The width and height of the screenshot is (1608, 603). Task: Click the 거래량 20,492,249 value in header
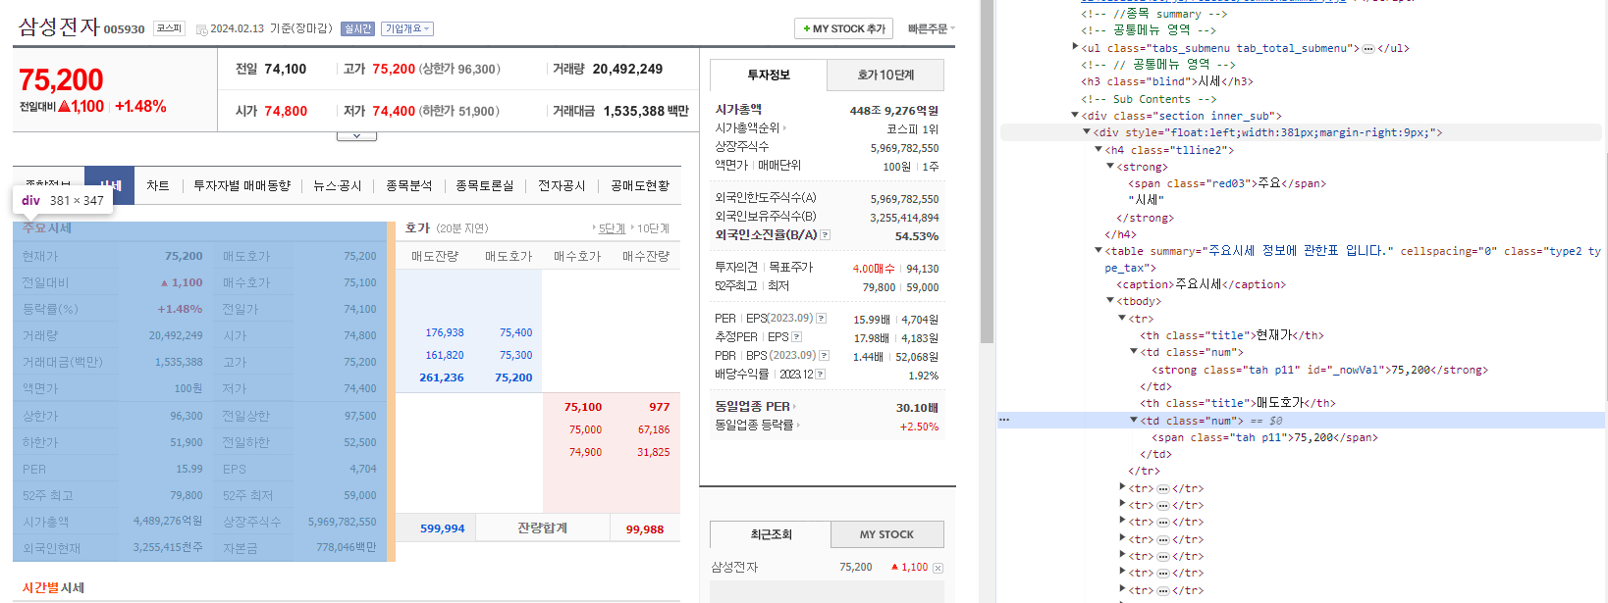point(627,69)
